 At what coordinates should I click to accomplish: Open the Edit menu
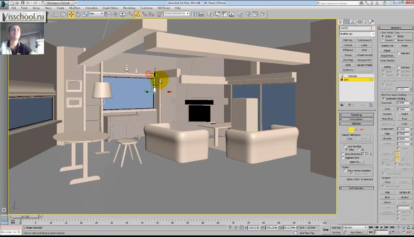click(x=14, y=8)
